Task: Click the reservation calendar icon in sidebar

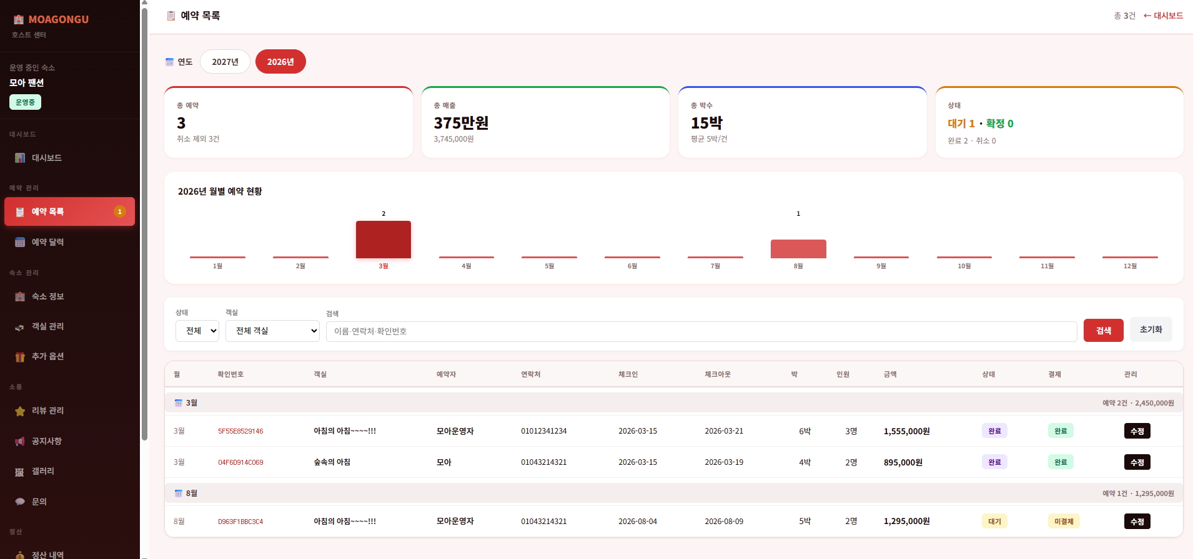Action: tap(20, 242)
